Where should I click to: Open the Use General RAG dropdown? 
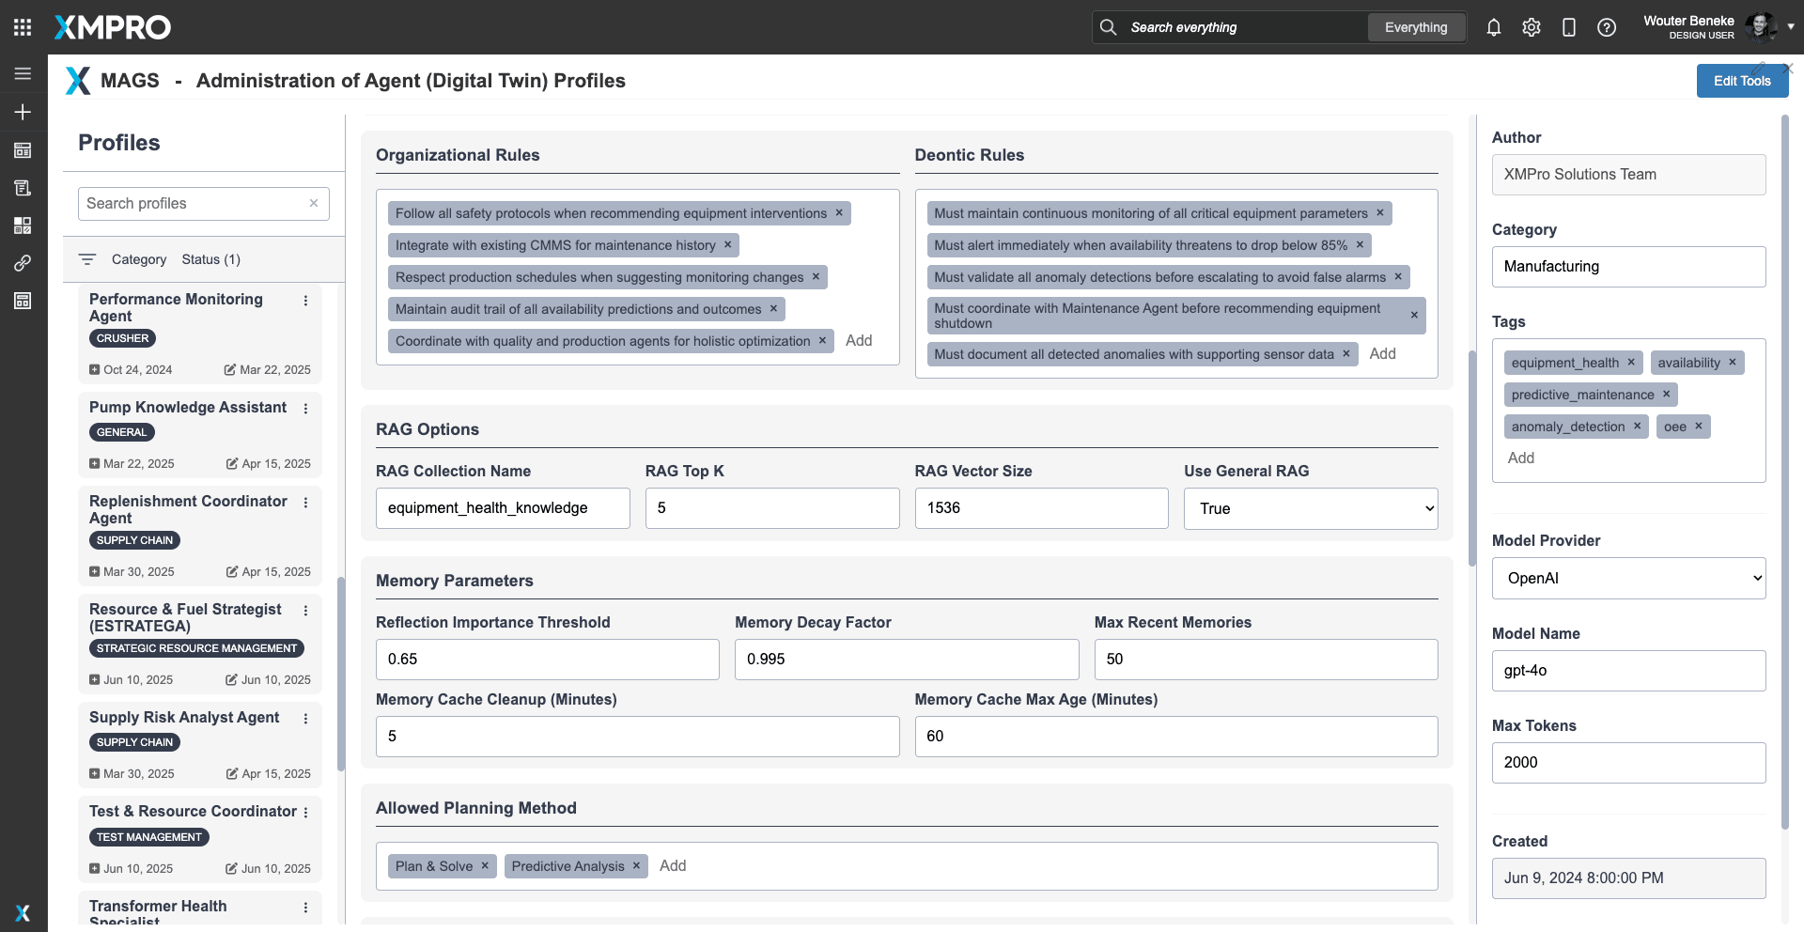1310,508
